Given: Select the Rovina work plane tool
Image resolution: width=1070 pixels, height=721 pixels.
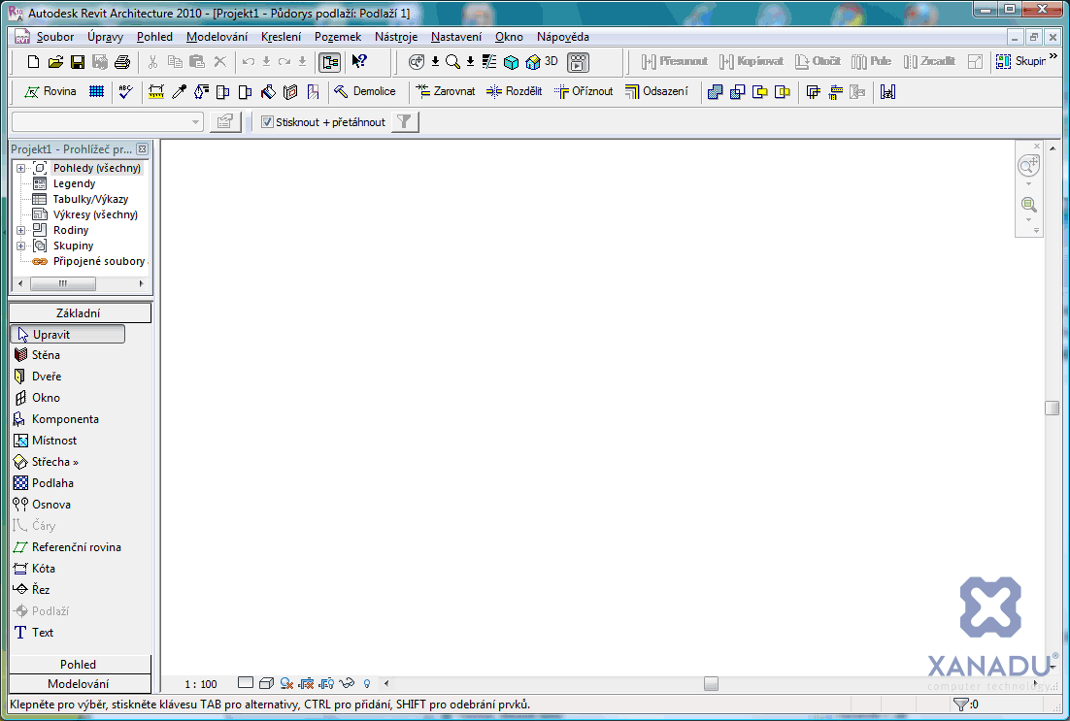Looking at the screenshot, I should (x=50, y=91).
